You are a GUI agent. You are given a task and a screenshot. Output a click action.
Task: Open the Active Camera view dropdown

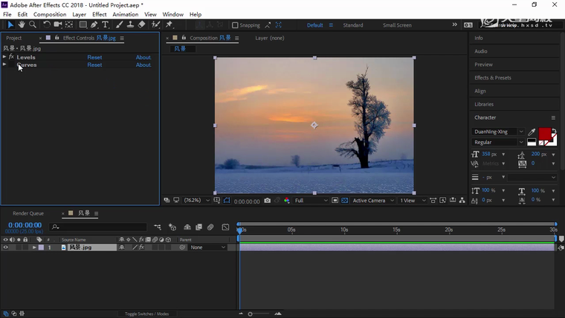coord(372,201)
